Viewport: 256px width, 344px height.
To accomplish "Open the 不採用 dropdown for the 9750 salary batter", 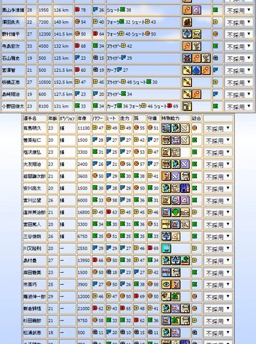I will [218, 321].
